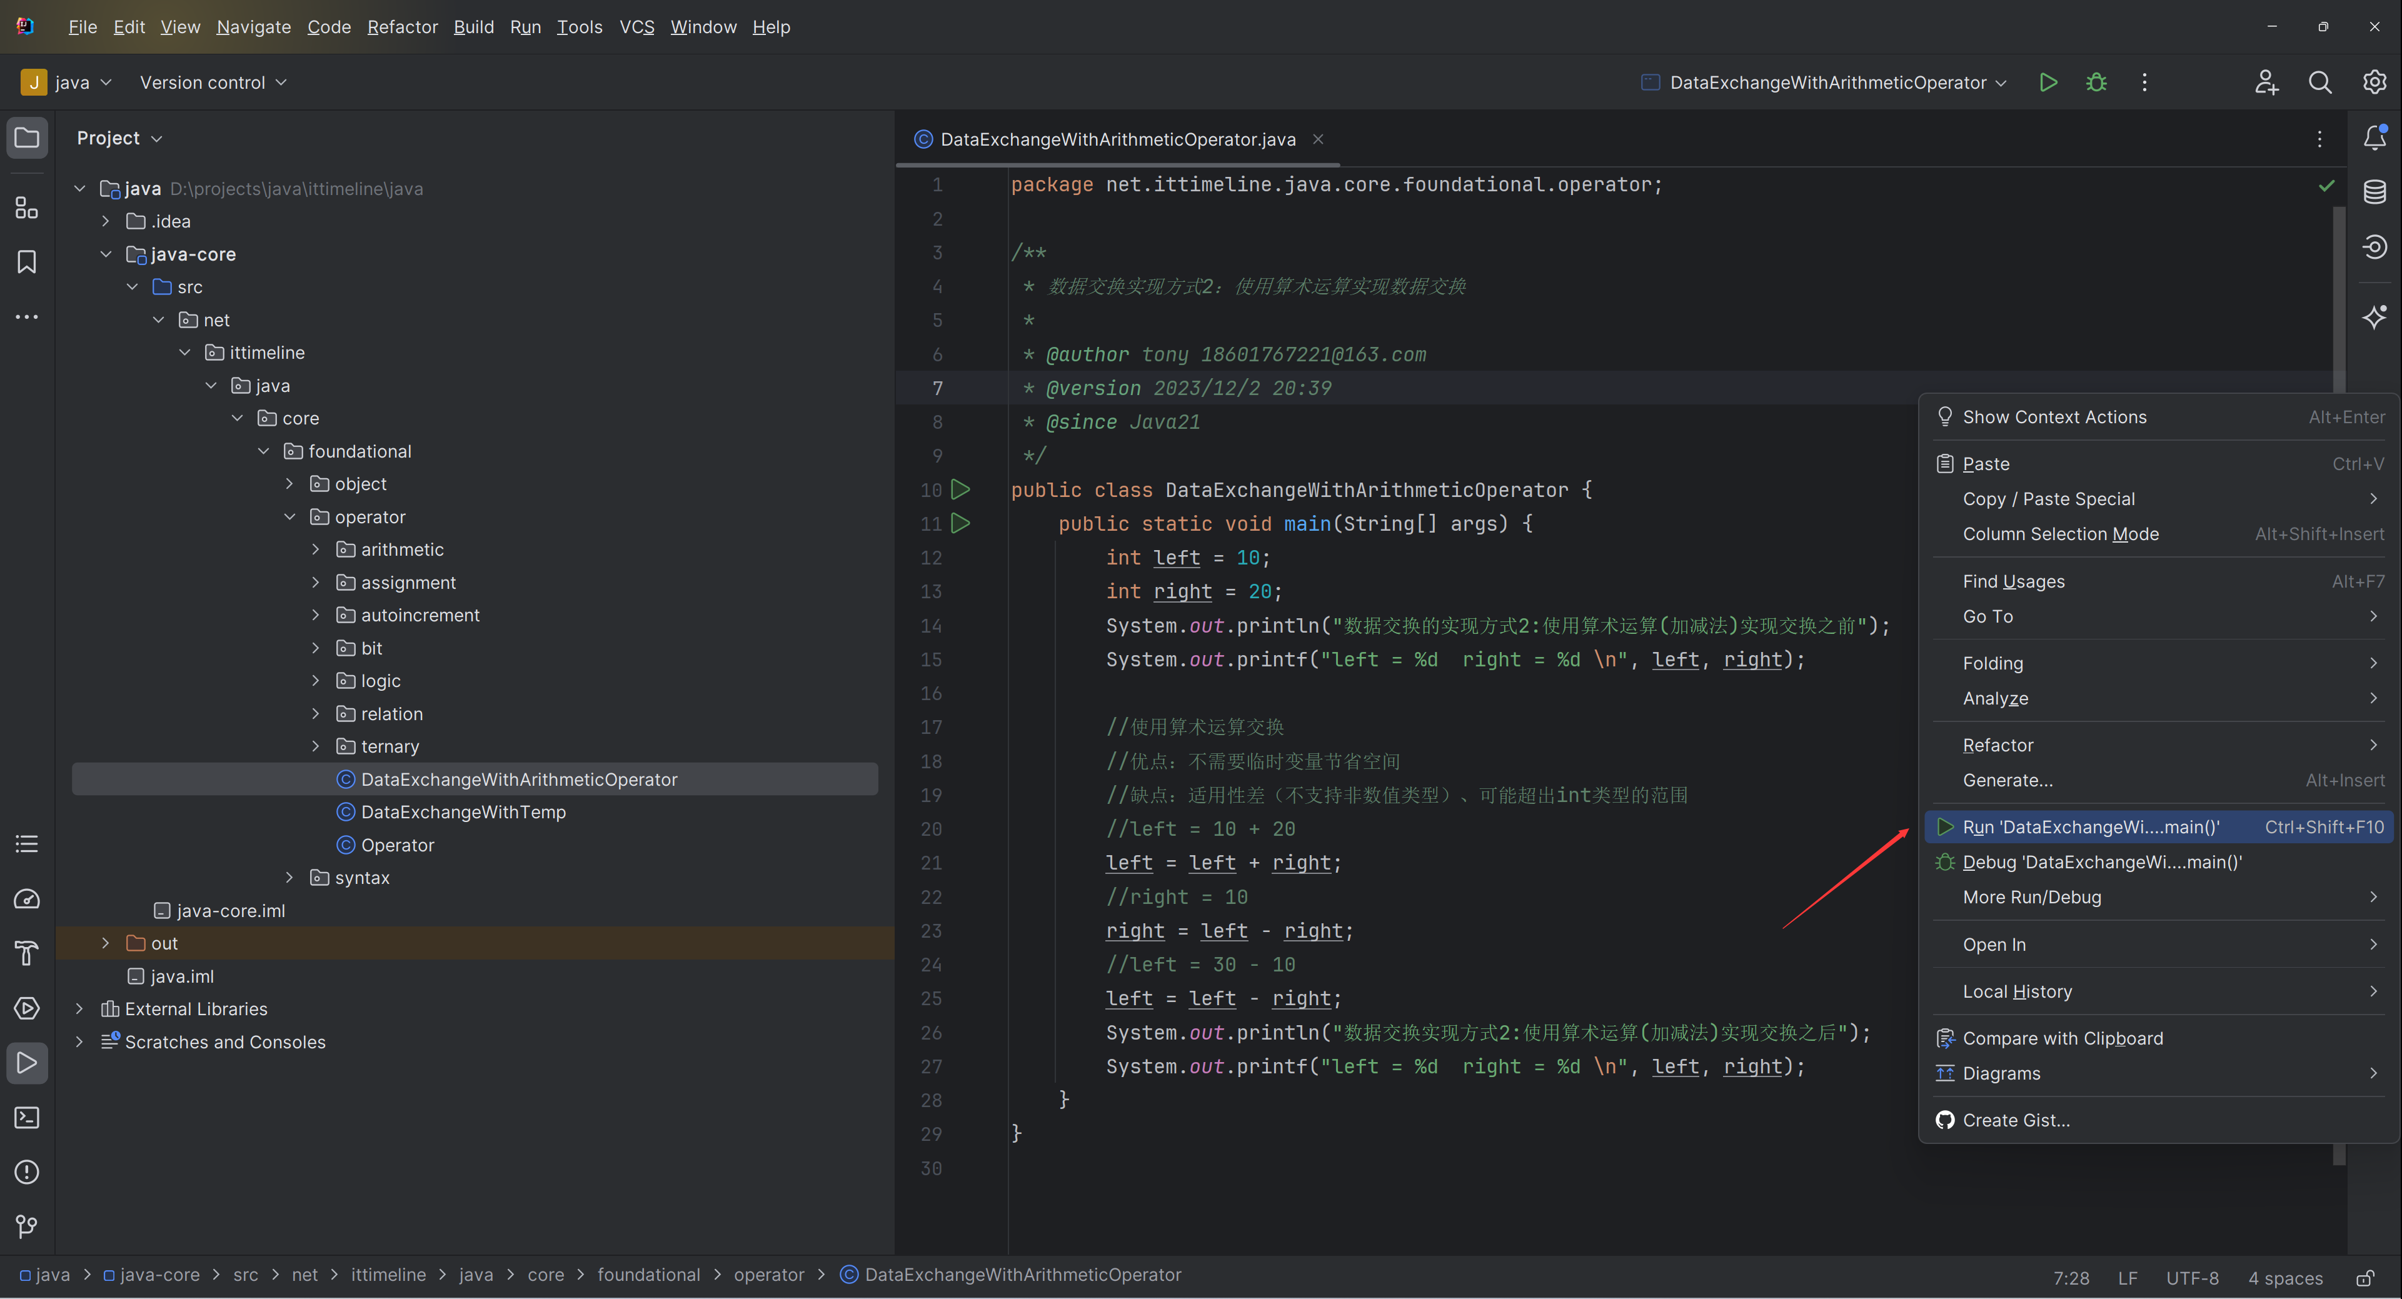The image size is (2402, 1299).
Task: Open the Run tool window
Action: 27,1062
